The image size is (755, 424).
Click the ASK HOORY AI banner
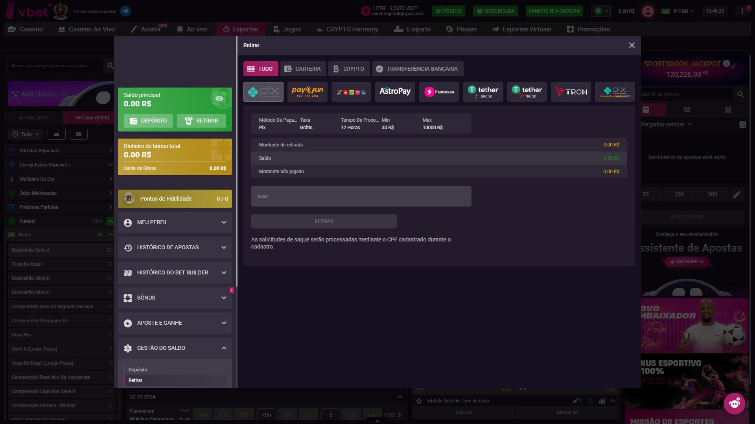coord(61,94)
